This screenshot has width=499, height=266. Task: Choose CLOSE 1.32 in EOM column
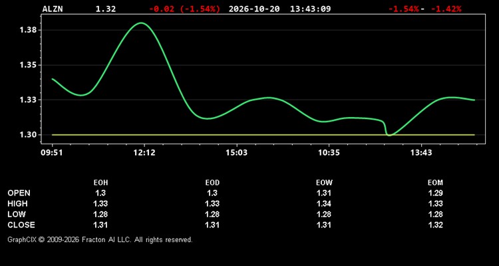pyautogui.click(x=435, y=225)
